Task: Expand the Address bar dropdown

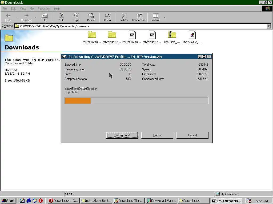Action: tap(269, 26)
